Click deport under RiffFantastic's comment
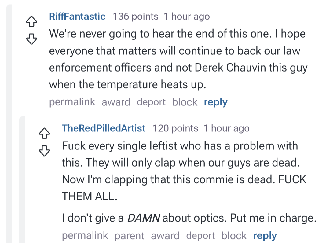The height and width of the screenshot is (243, 330). pyautogui.click(x=151, y=102)
